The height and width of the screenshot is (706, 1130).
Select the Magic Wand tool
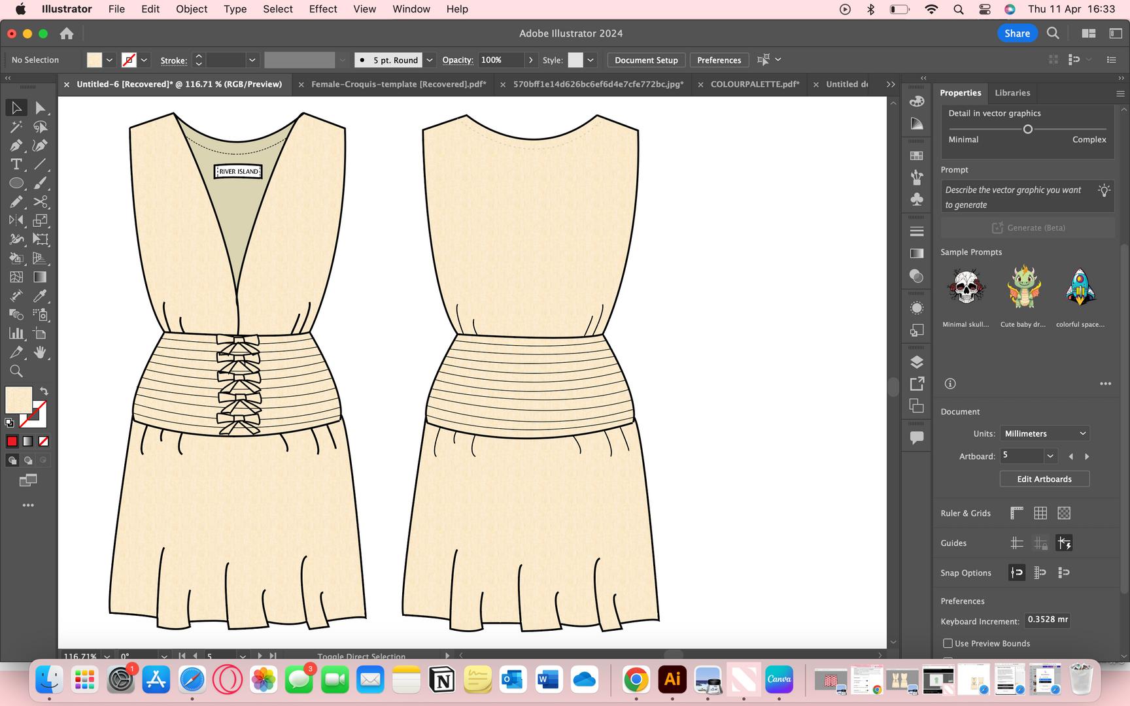tap(16, 127)
